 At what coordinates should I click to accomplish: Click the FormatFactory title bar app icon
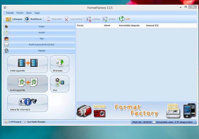5,8
